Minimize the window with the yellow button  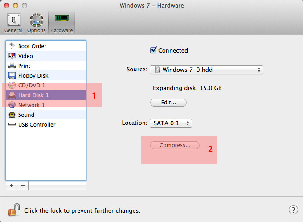16,5
